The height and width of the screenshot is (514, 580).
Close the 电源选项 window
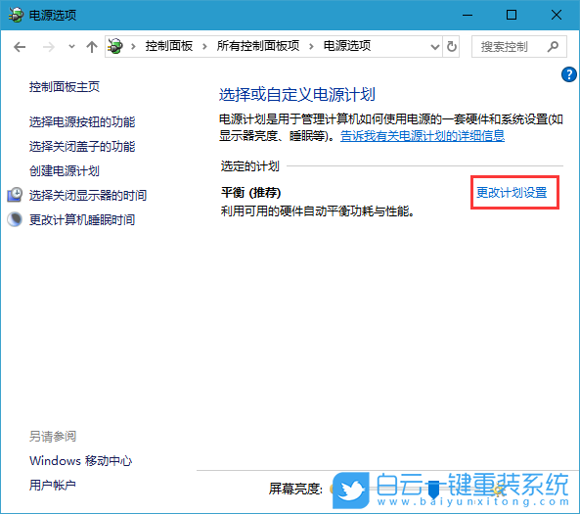pos(557,16)
